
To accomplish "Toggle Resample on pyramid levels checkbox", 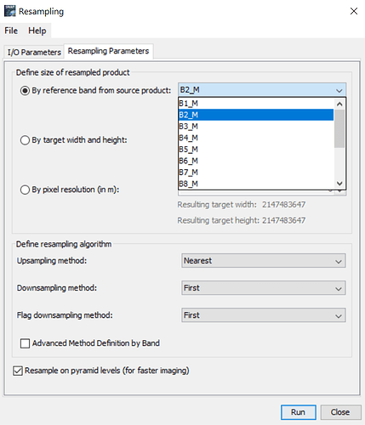I will tap(18, 371).
